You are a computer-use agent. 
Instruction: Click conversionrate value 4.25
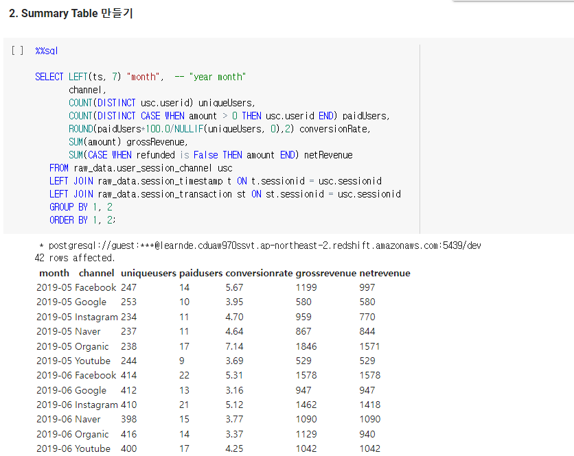tap(234, 448)
